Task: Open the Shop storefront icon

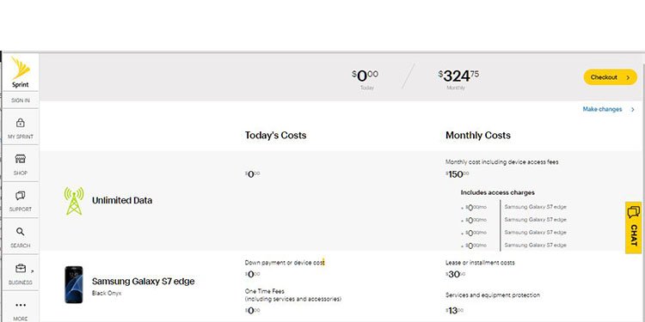Action: [x=20, y=159]
